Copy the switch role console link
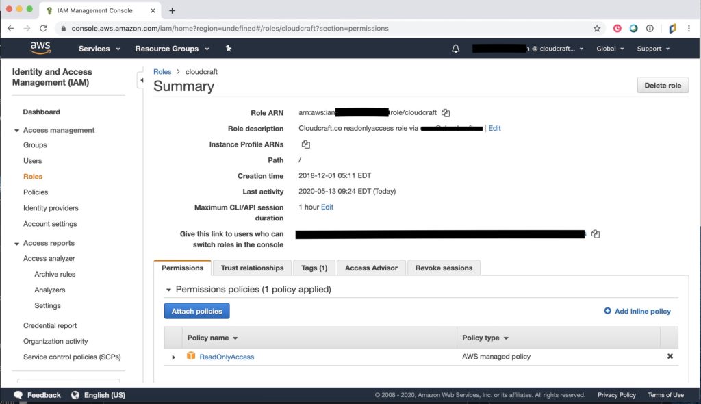Screen dimensions: 701x404 tap(596, 234)
